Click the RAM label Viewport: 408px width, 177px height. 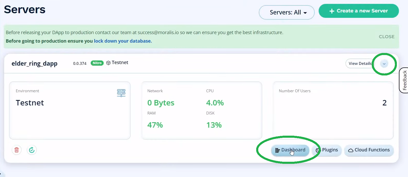[x=152, y=113]
